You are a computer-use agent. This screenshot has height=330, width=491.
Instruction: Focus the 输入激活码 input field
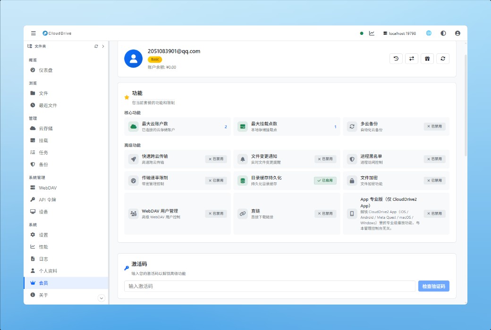pyautogui.click(x=270, y=286)
